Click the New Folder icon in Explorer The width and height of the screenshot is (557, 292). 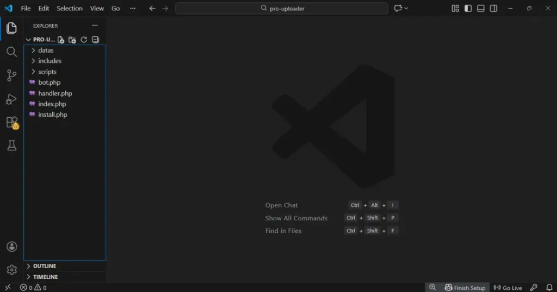(x=72, y=40)
